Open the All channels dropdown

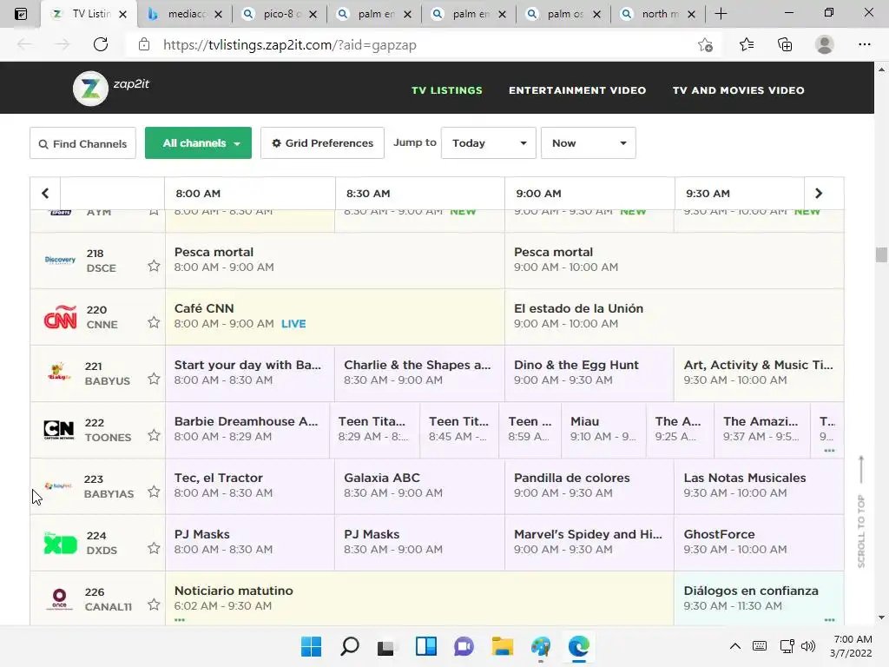pos(199,143)
